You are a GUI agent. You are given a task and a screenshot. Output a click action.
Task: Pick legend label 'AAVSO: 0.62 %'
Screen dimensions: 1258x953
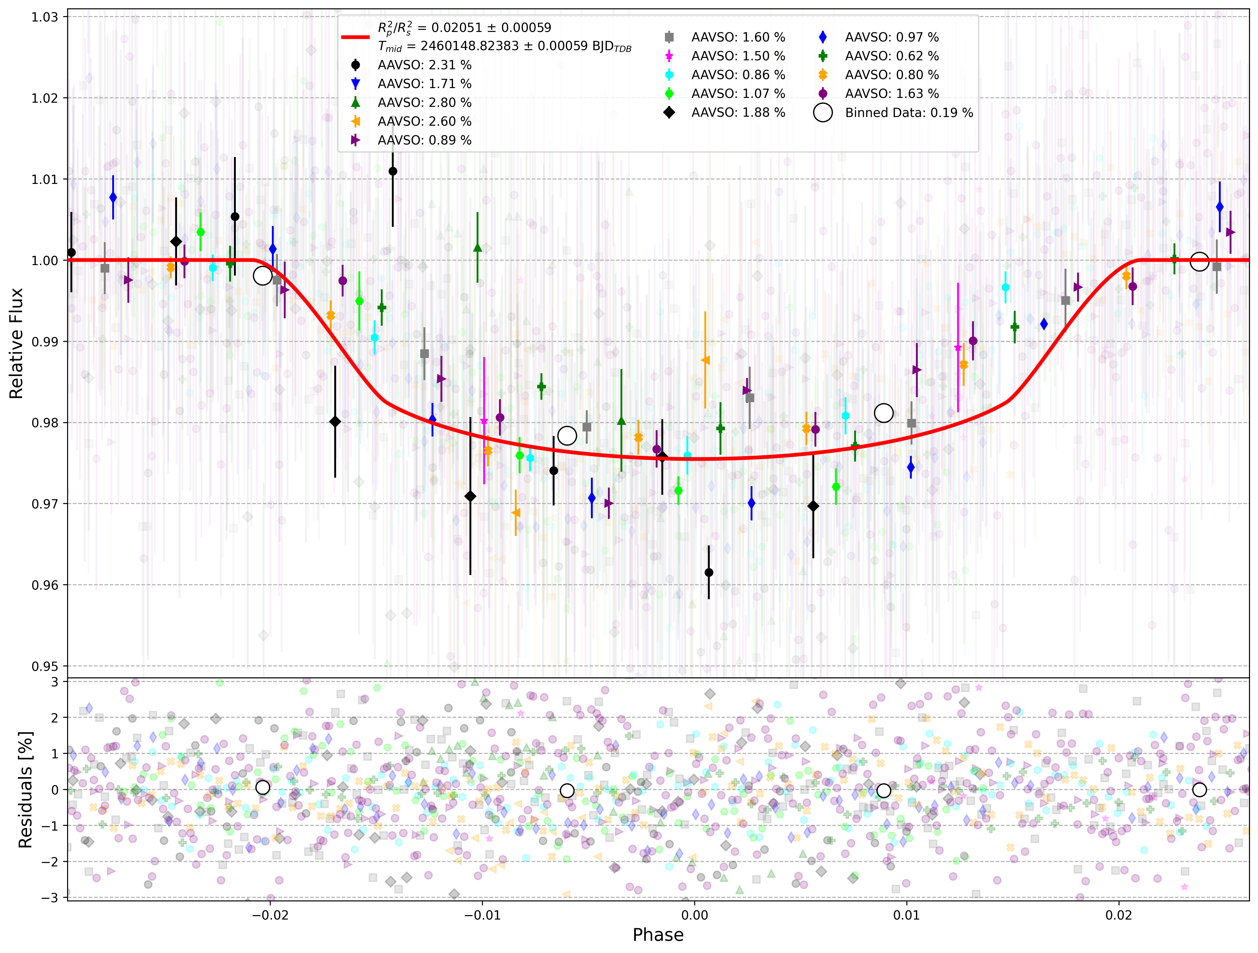[892, 56]
